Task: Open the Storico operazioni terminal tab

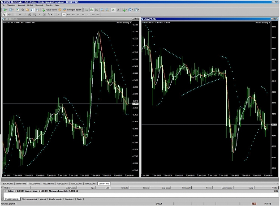Action: 29,199
